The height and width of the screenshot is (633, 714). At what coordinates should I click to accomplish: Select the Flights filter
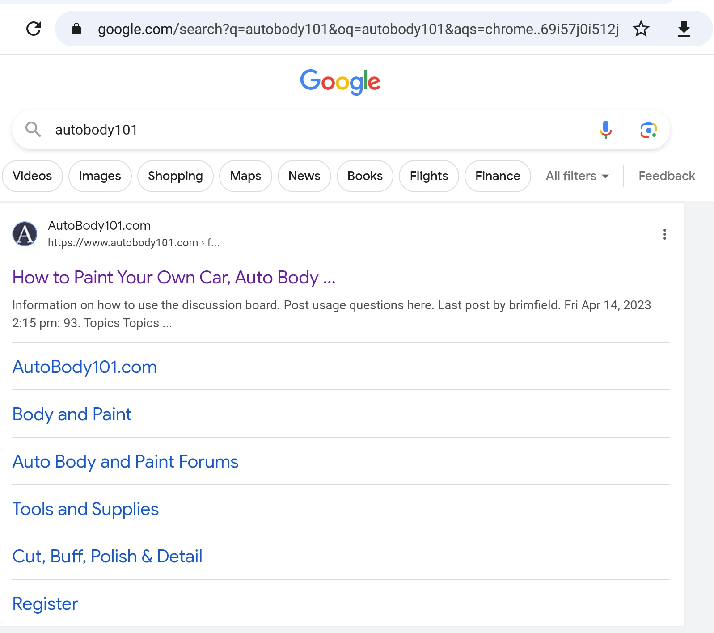click(x=429, y=176)
